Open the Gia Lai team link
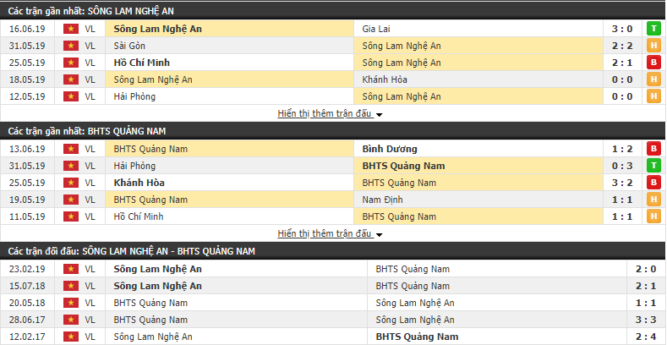 (376, 29)
